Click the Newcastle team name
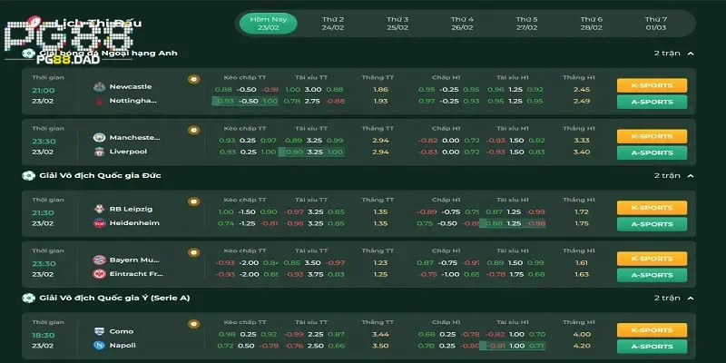The height and width of the screenshot is (363, 726). (x=131, y=86)
